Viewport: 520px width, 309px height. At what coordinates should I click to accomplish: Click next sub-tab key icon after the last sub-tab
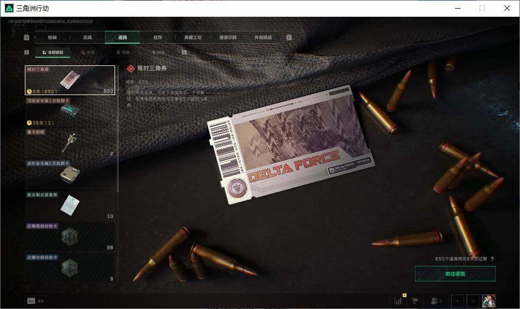184,52
